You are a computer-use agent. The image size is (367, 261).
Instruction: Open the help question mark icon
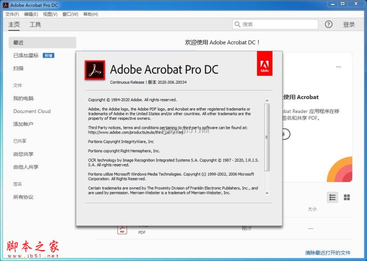pyautogui.click(x=328, y=24)
